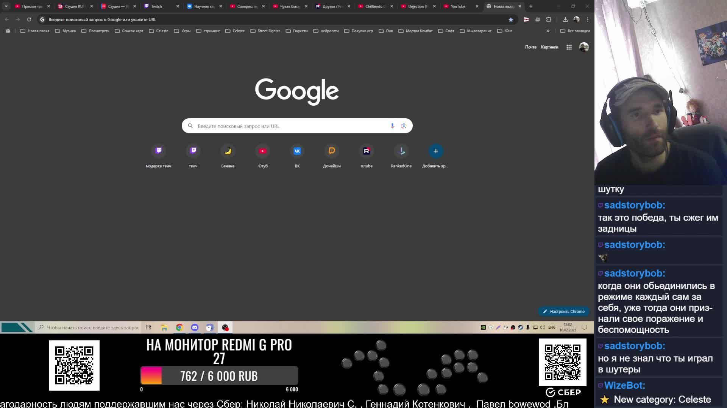Open Chrome downloads icon
This screenshot has width=727, height=408.
click(x=565, y=19)
